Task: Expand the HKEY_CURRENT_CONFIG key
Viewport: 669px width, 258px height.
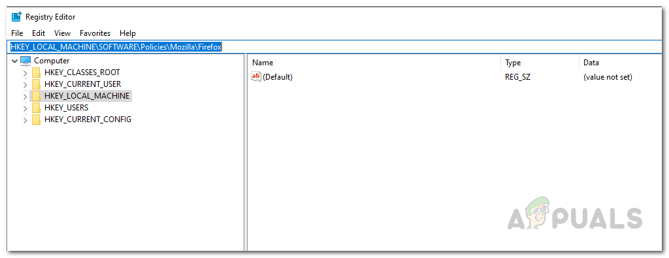Action: (25, 120)
